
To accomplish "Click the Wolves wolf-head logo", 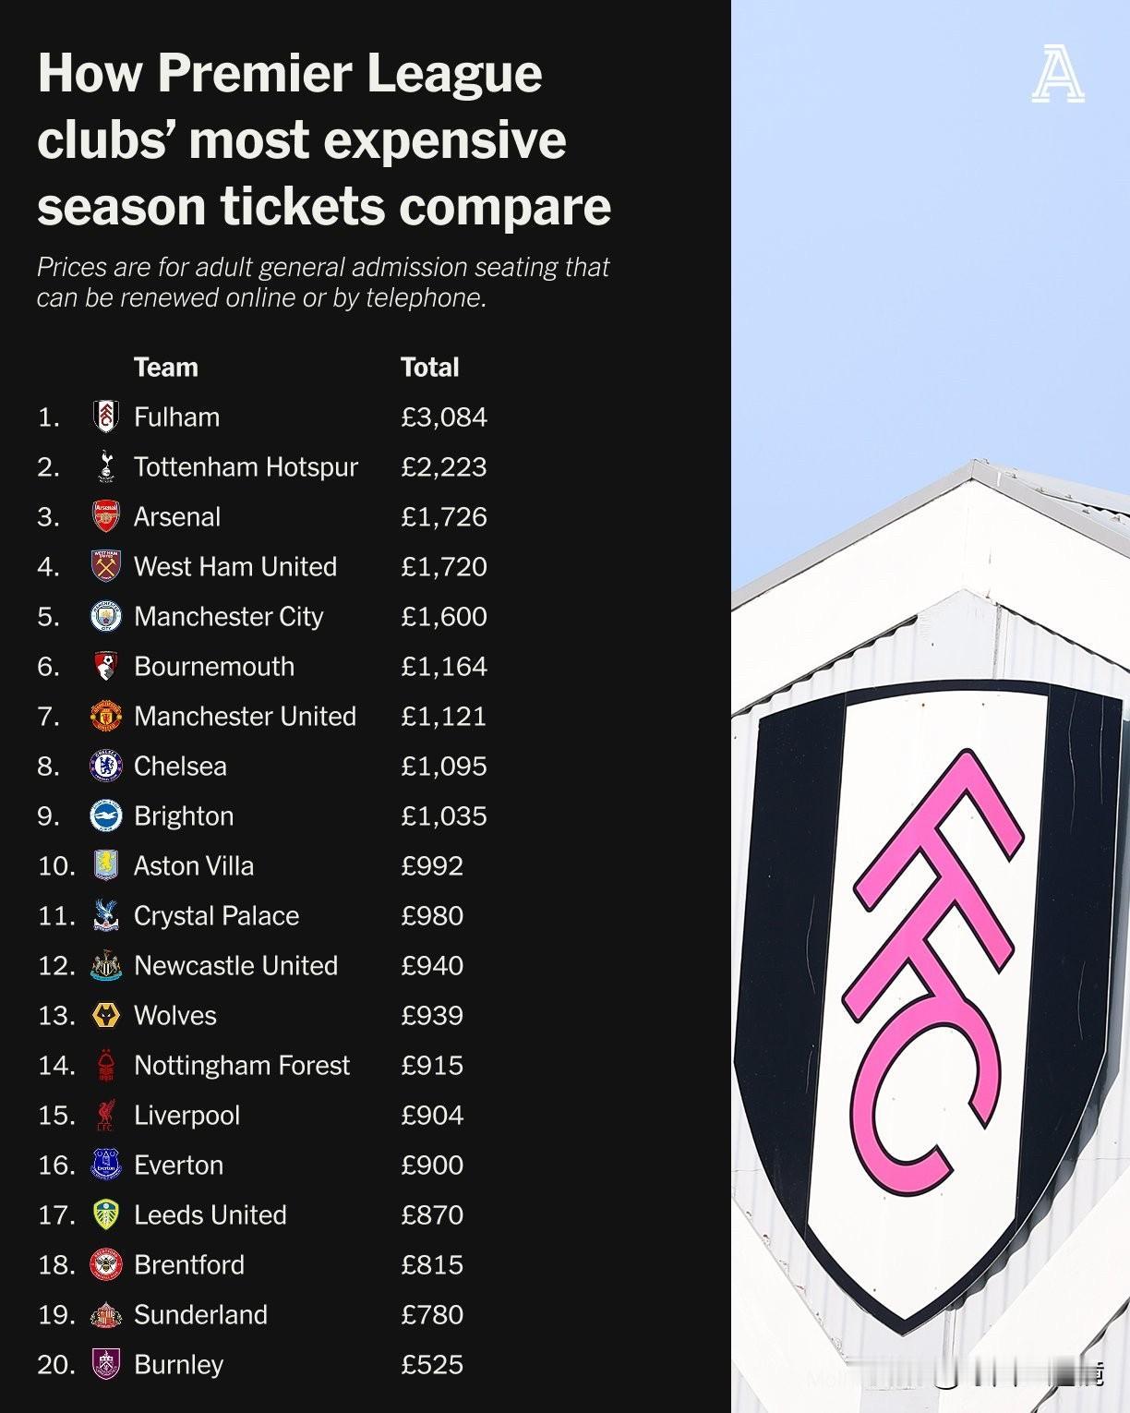I will (106, 1015).
